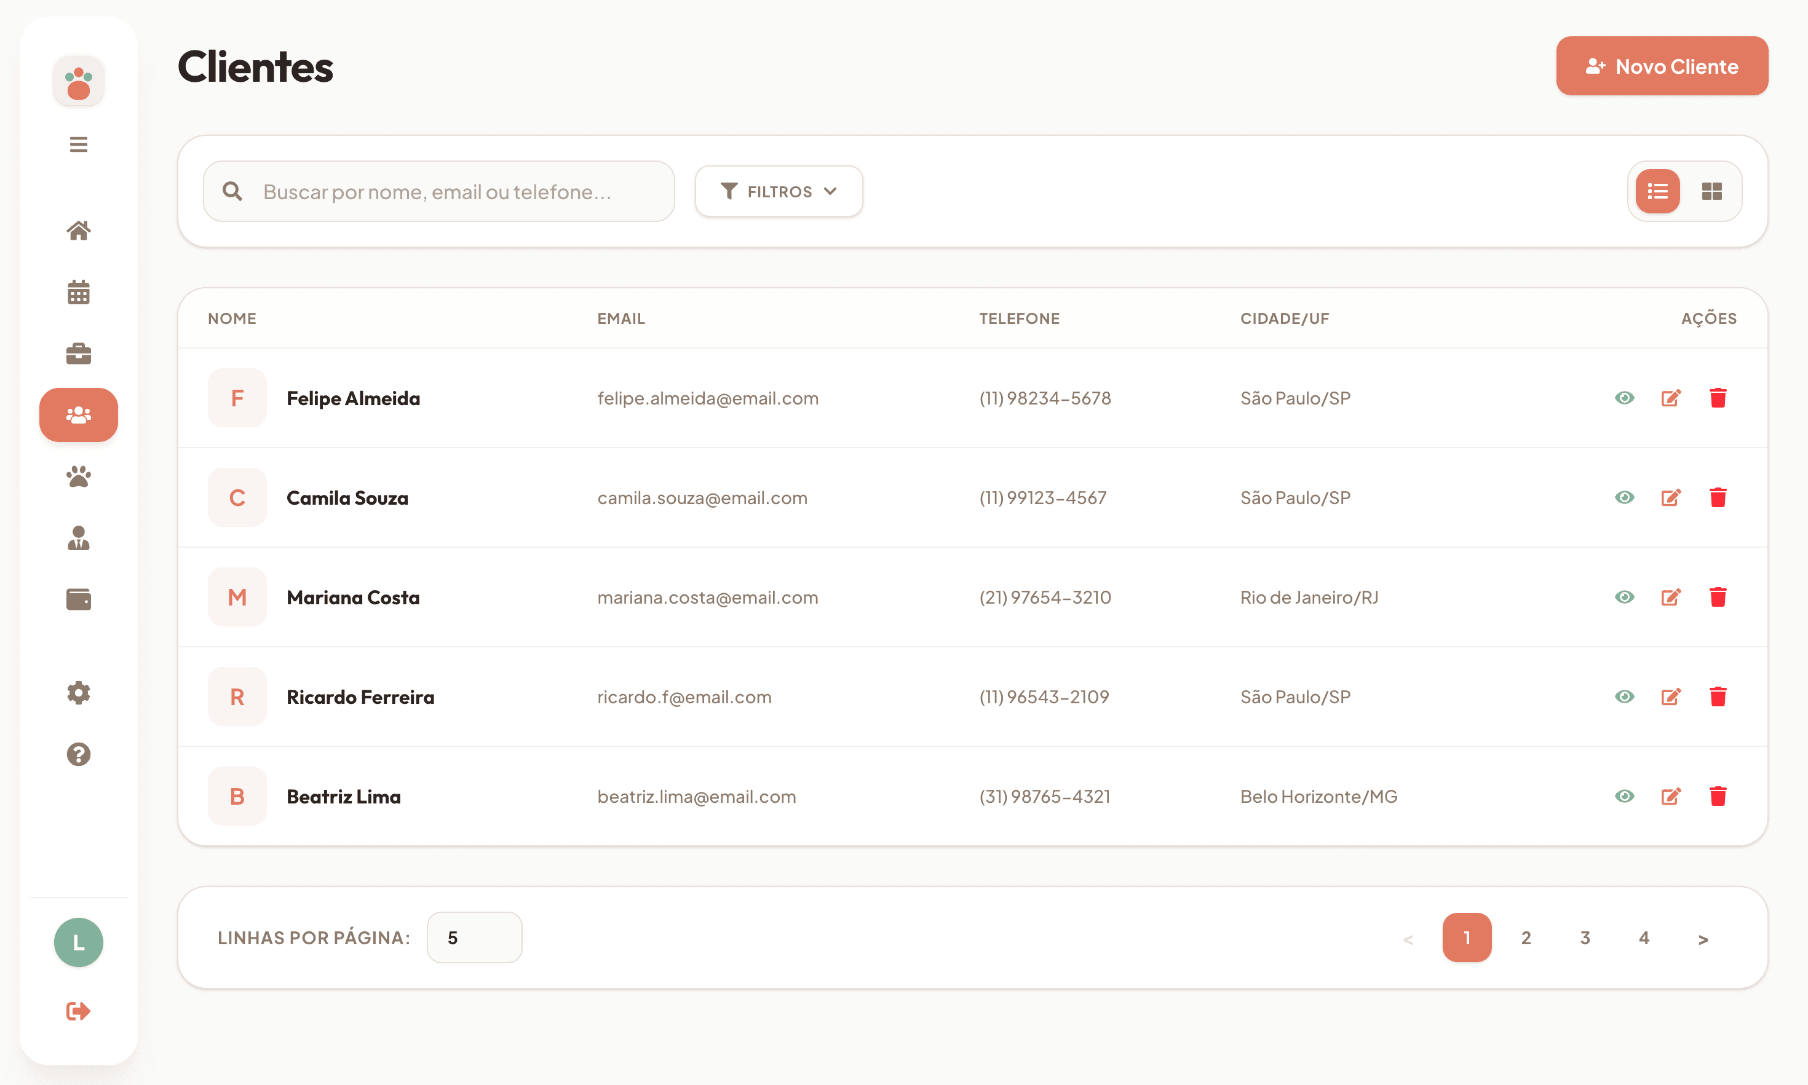Select the clients group icon in the sidebar
The image size is (1808, 1085).
pos(78,414)
